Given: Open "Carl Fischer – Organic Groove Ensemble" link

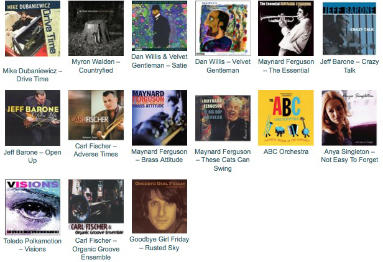Looking at the screenshot, I should tap(96, 249).
